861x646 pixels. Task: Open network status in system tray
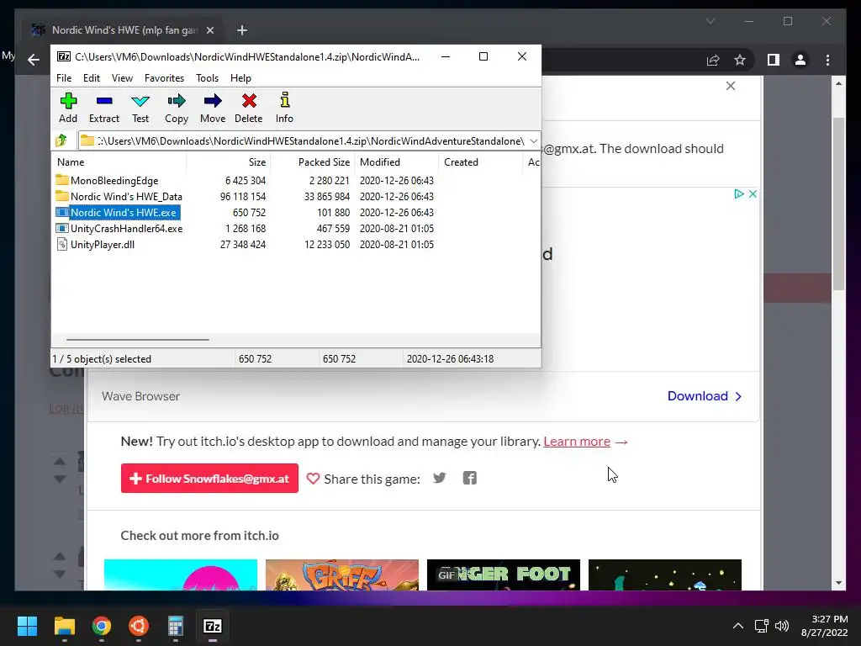[x=761, y=626]
